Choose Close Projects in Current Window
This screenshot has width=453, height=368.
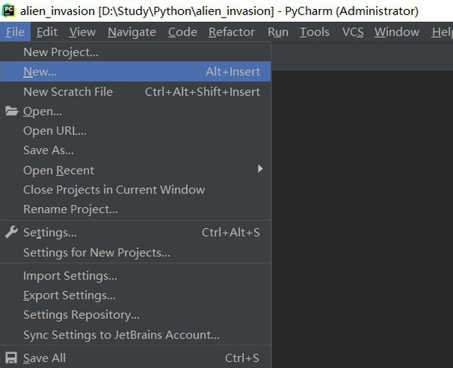114,190
